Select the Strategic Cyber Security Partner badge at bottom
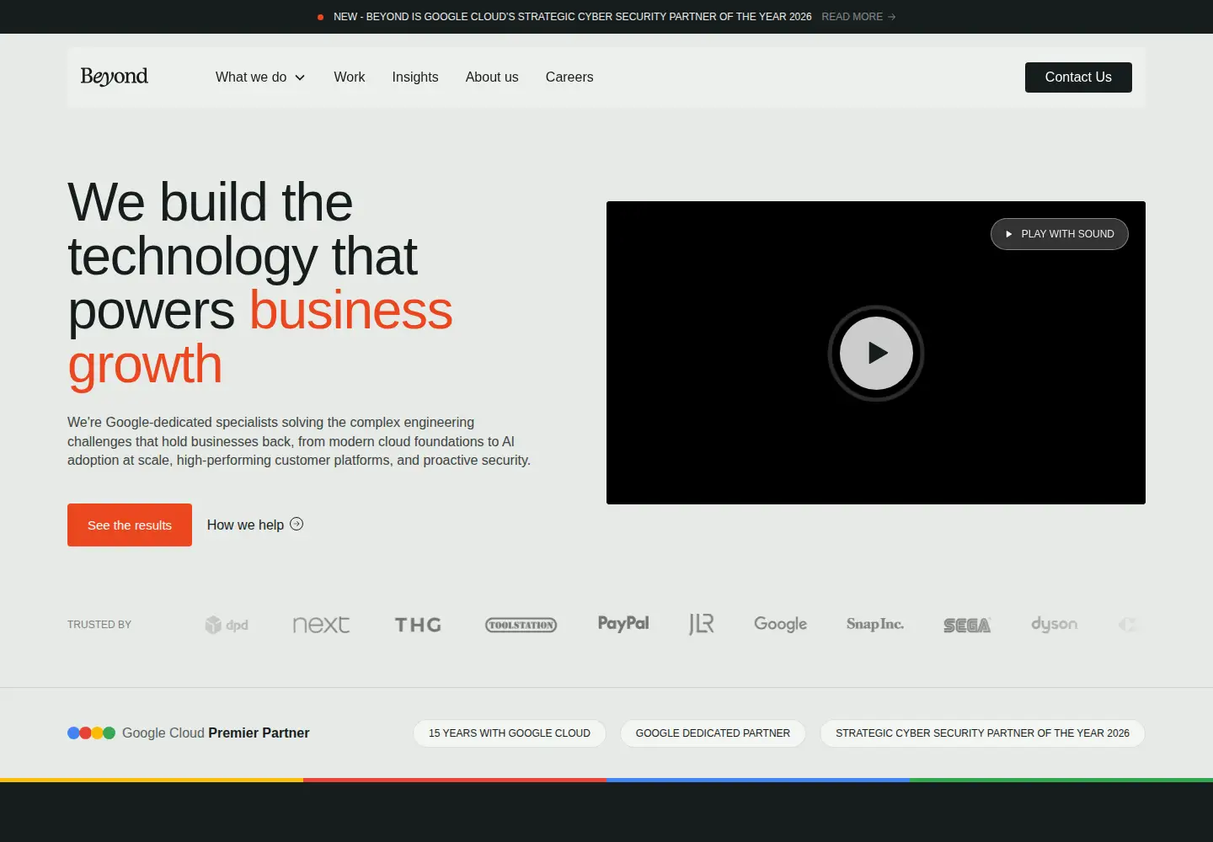1213x842 pixels. pos(982,733)
